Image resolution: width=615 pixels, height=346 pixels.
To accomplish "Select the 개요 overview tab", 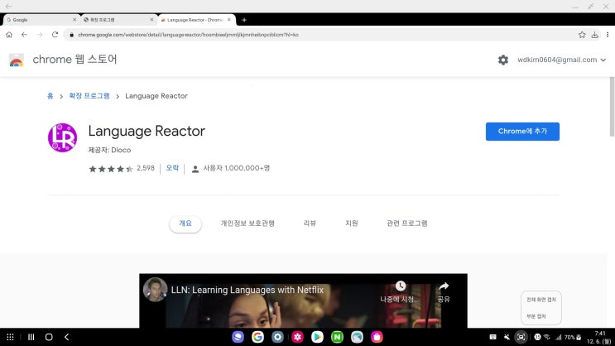I will pos(185,223).
